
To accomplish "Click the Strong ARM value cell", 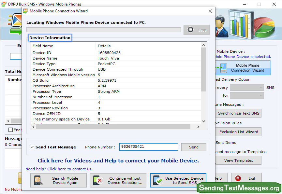I will click(109, 91).
